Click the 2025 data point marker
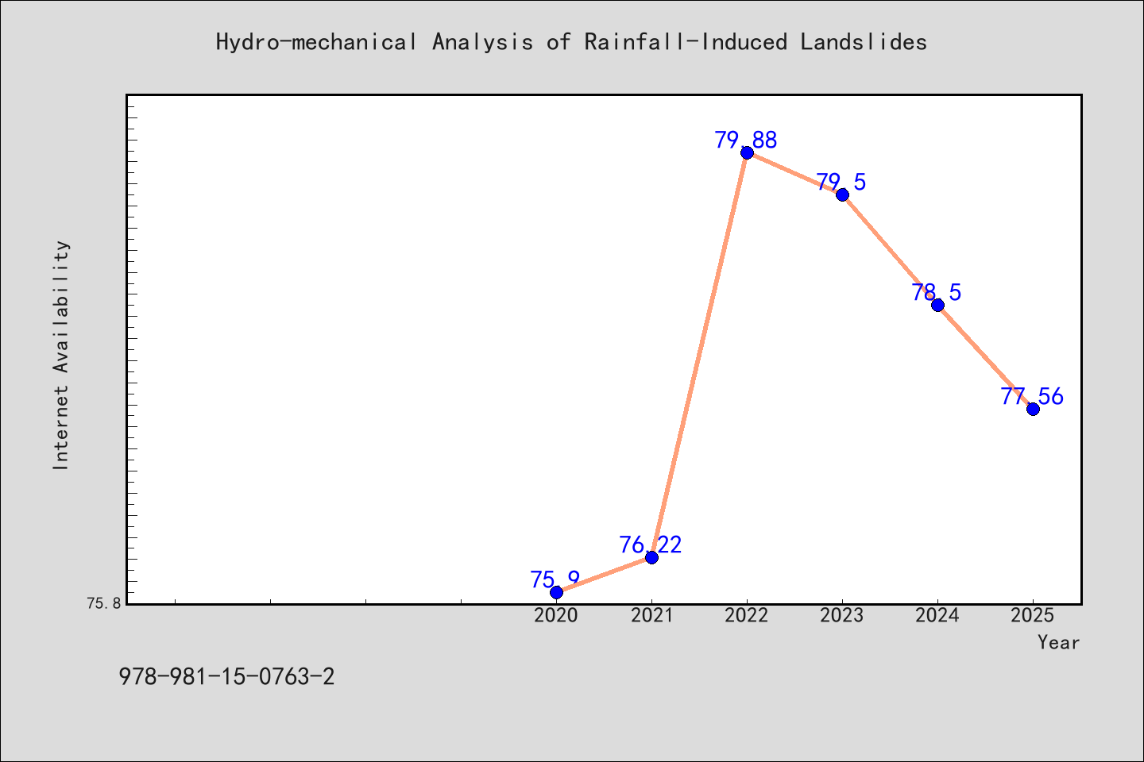The height and width of the screenshot is (762, 1144). coord(1033,409)
